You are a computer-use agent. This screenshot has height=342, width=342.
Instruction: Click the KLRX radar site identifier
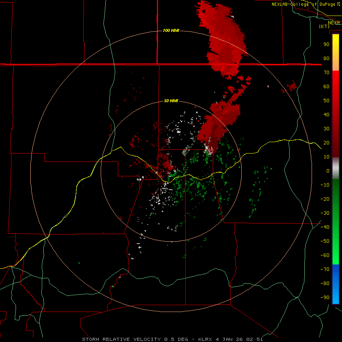[x=205, y=339]
